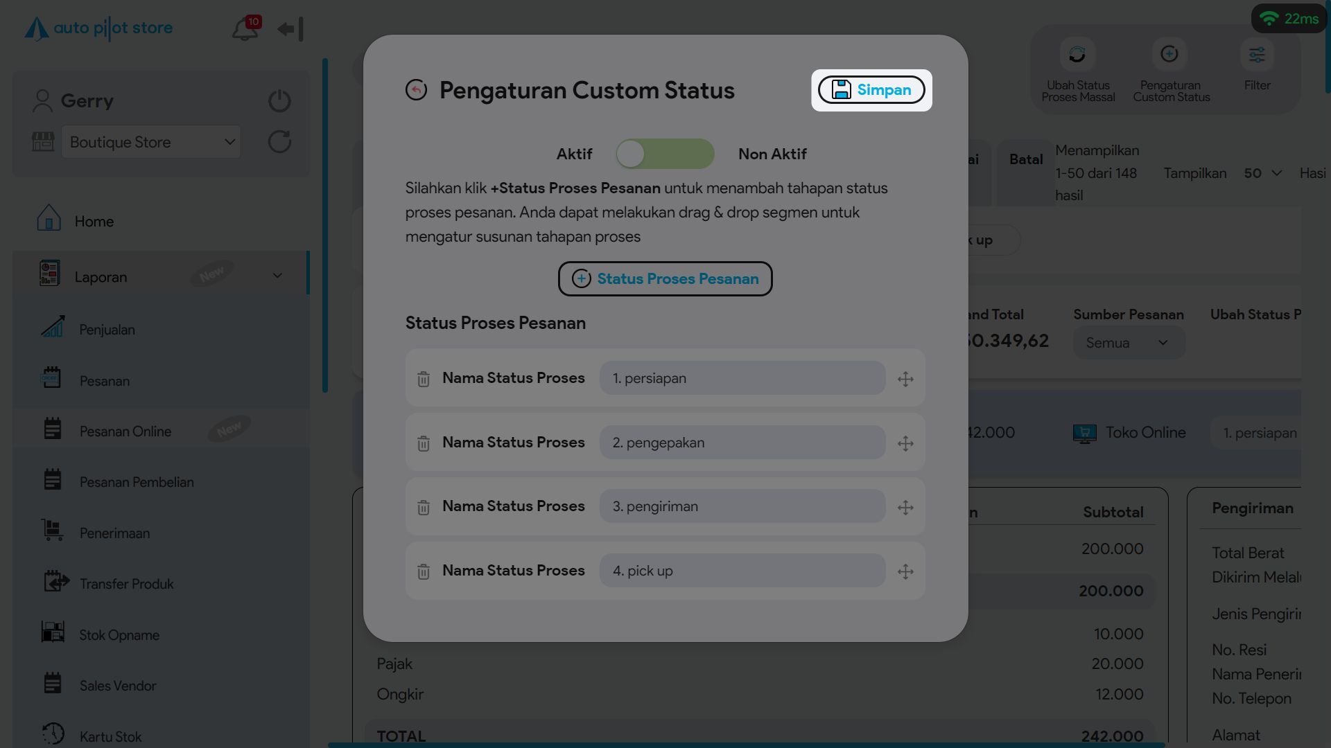Collapse the Laporan menu section

pyautogui.click(x=277, y=276)
